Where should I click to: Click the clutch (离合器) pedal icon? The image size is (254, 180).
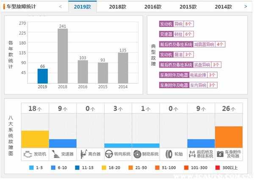(x=83, y=154)
